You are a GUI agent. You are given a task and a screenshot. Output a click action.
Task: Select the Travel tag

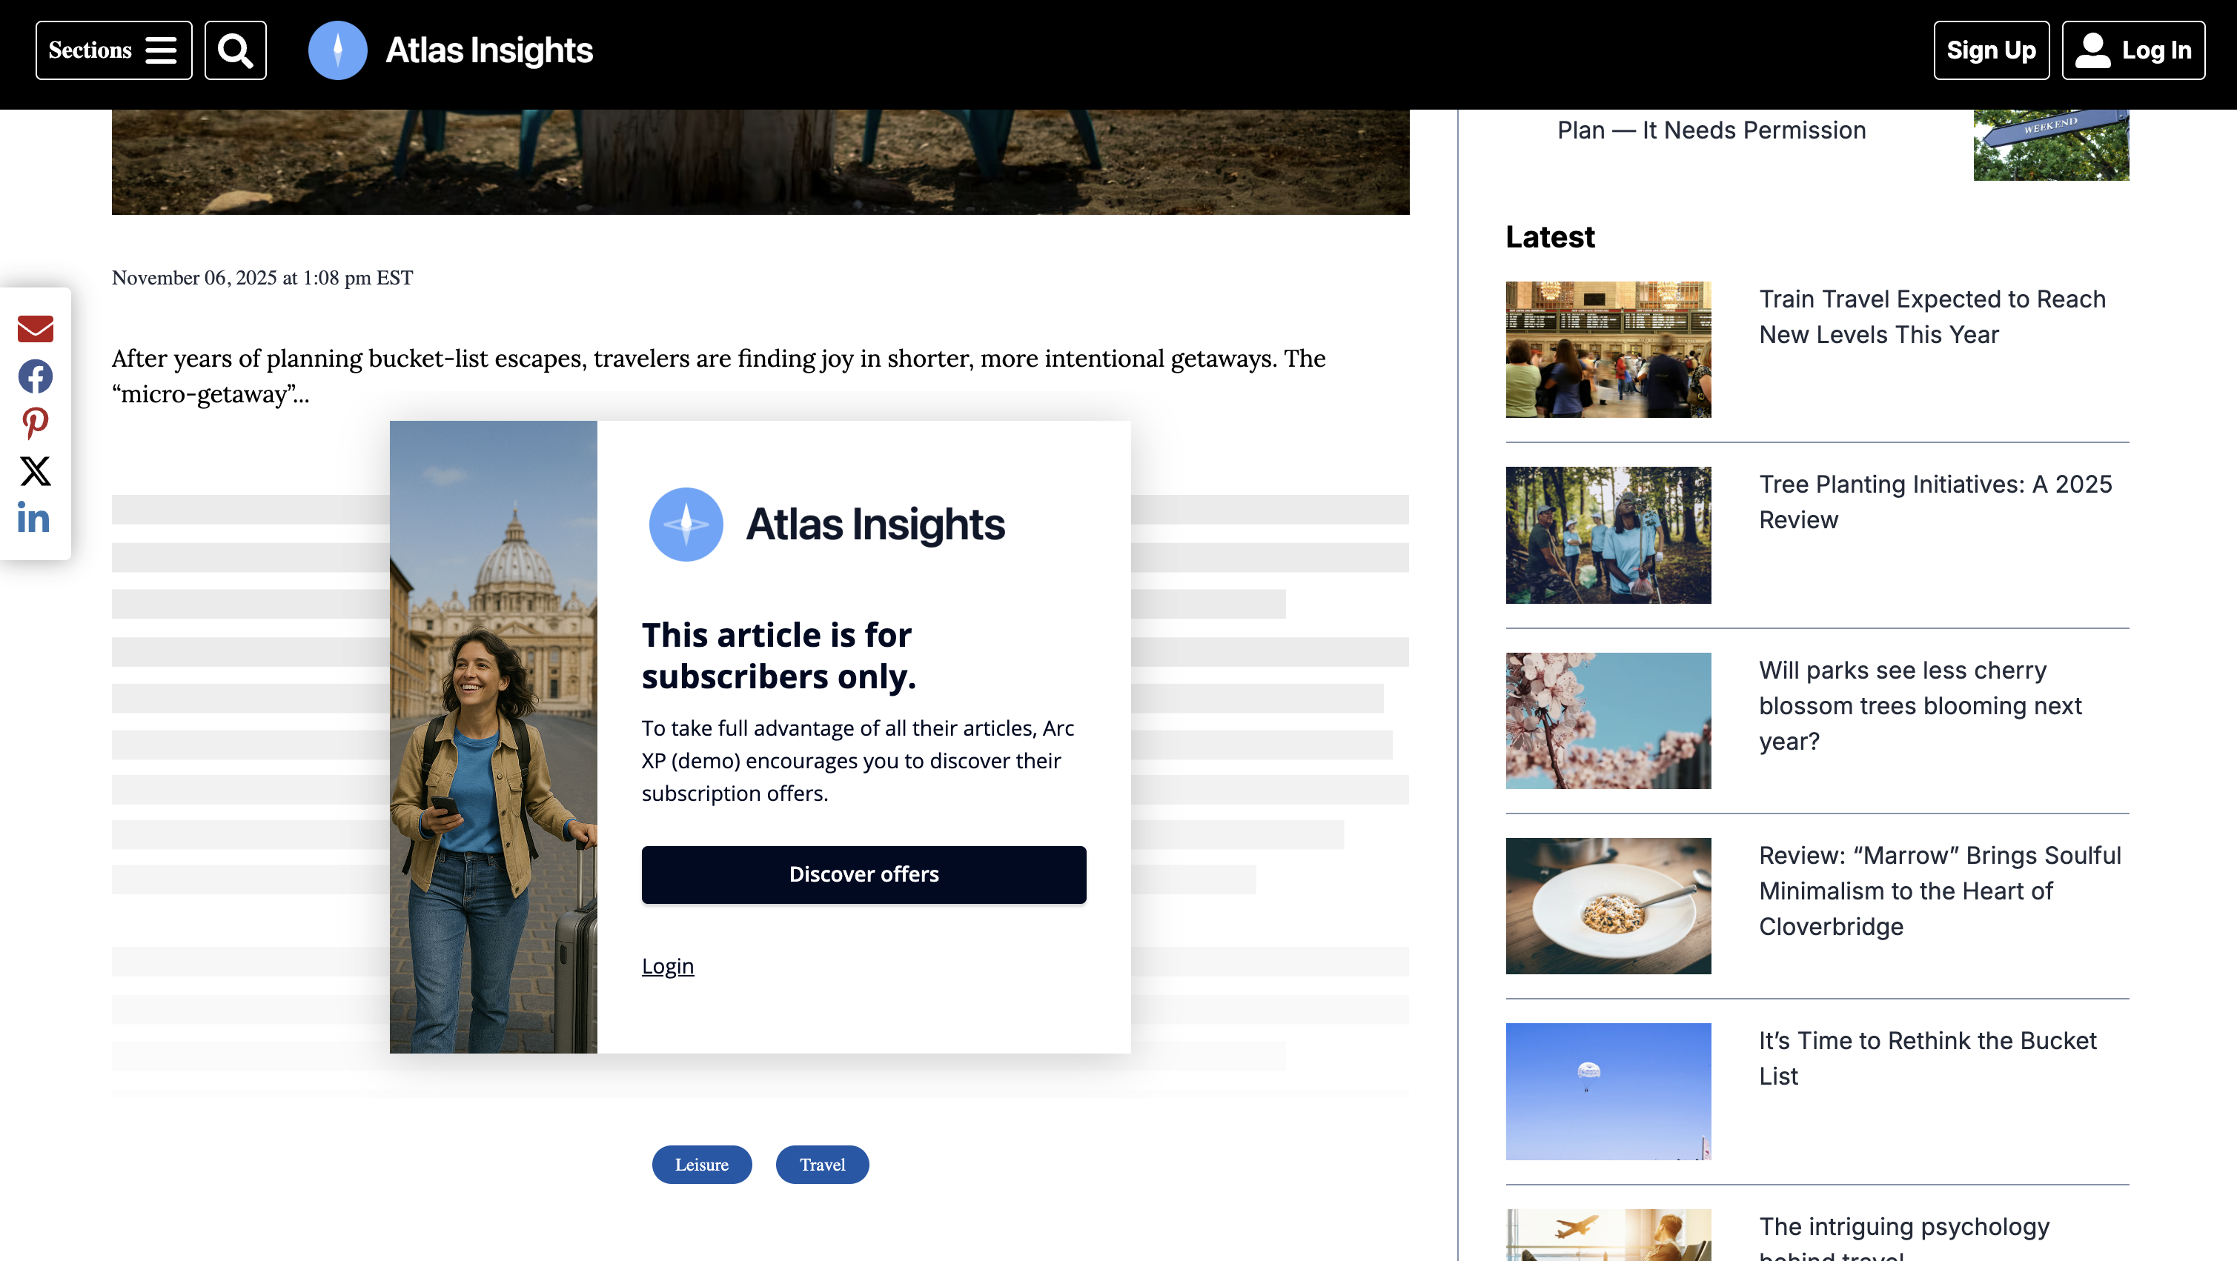[x=821, y=1165]
